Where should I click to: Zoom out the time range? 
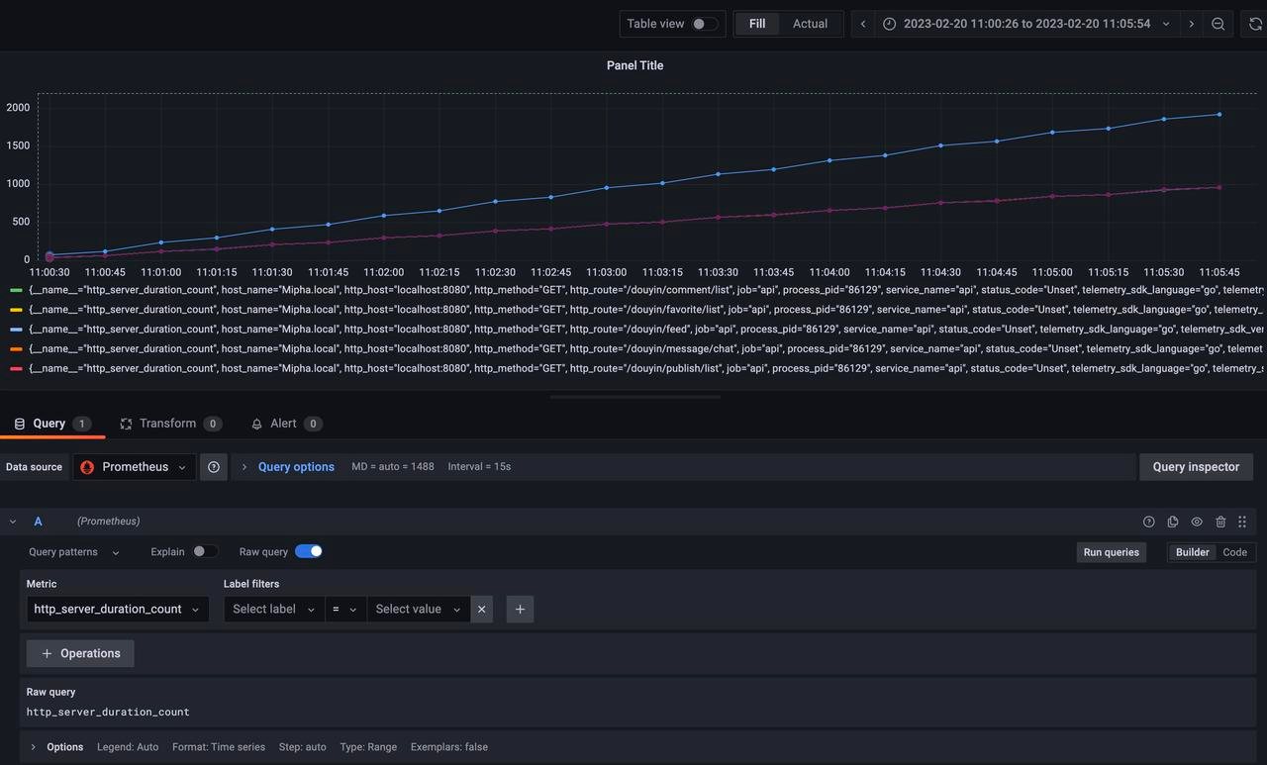[1218, 24]
